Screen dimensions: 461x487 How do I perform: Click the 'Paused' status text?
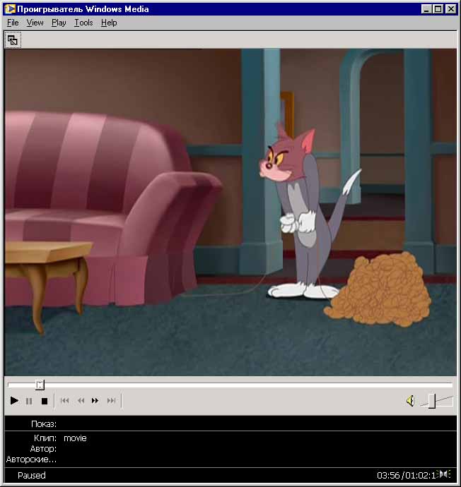pyautogui.click(x=31, y=476)
